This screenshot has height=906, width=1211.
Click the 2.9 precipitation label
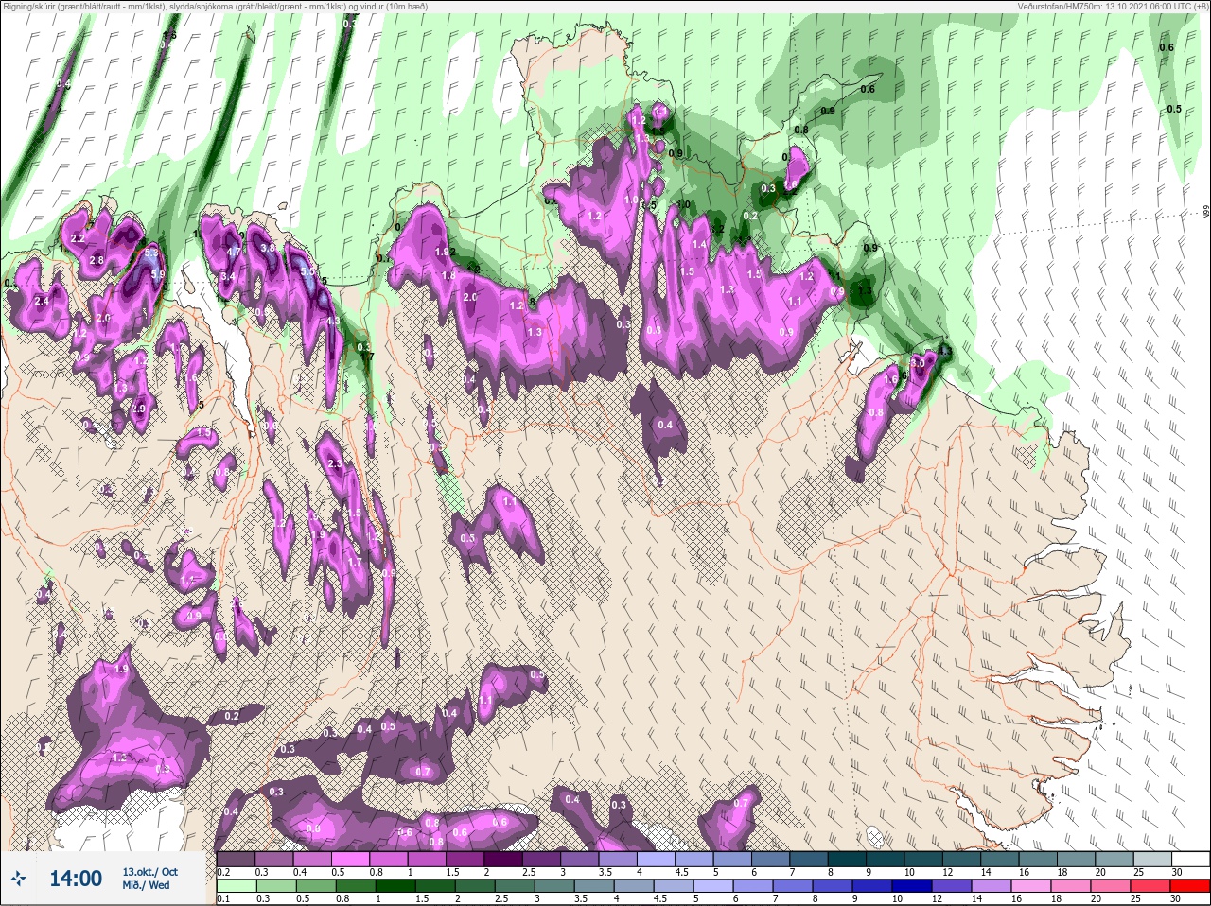(139, 409)
